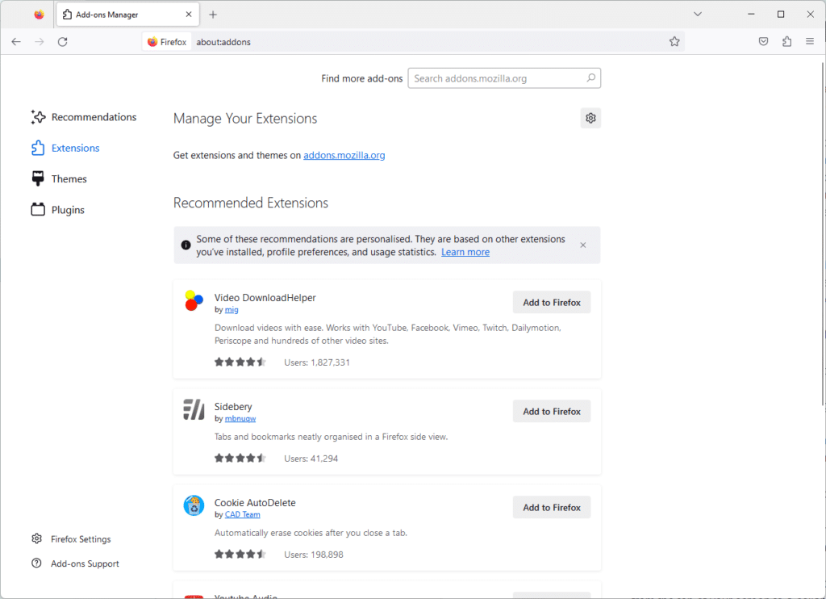Click the Manage Your Extensions heading
The height and width of the screenshot is (599, 826).
coord(245,119)
